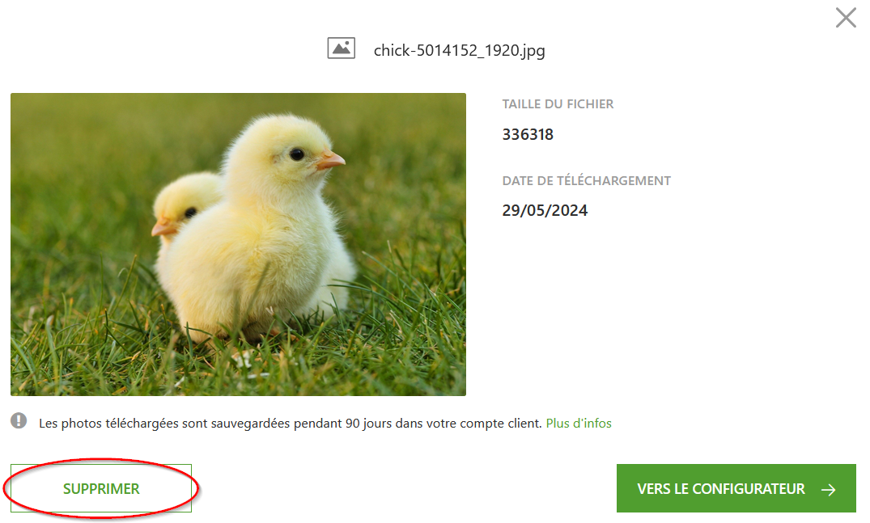Click the exclamation info icon
Image resolution: width=870 pixels, height=523 pixels.
coord(19,421)
